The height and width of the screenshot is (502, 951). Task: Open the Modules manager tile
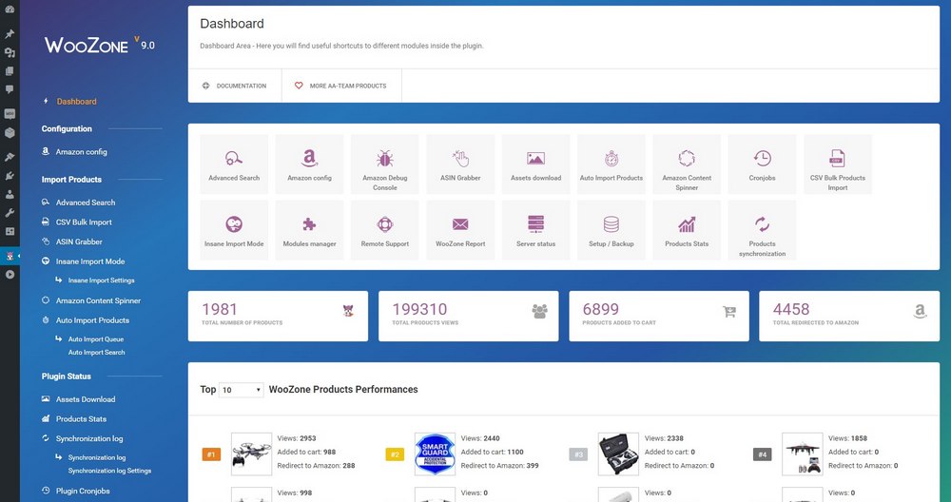tap(309, 230)
